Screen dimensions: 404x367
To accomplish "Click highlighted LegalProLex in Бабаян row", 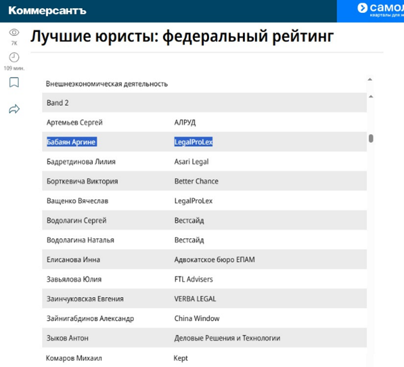I will click(x=194, y=142).
